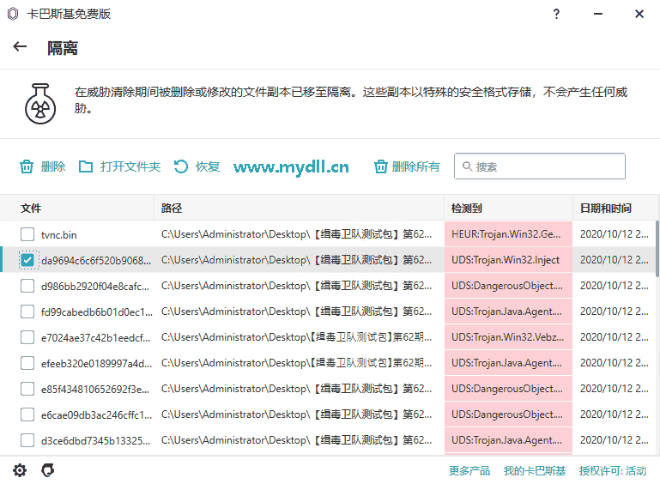This screenshot has width=660, height=484.
Task: Check the efeeb320e0189997a4d file checkbox
Action: coord(27,363)
